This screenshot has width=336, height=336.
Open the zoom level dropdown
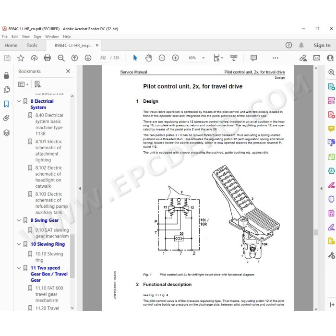tap(204, 58)
